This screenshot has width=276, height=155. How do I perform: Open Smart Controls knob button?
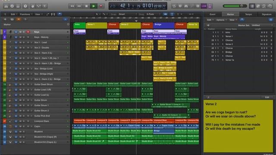pos(33,6)
